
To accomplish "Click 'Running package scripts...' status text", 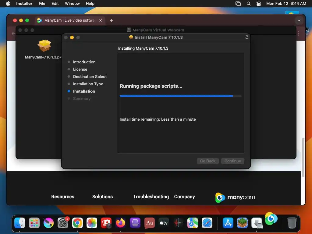I will coord(151,86).
